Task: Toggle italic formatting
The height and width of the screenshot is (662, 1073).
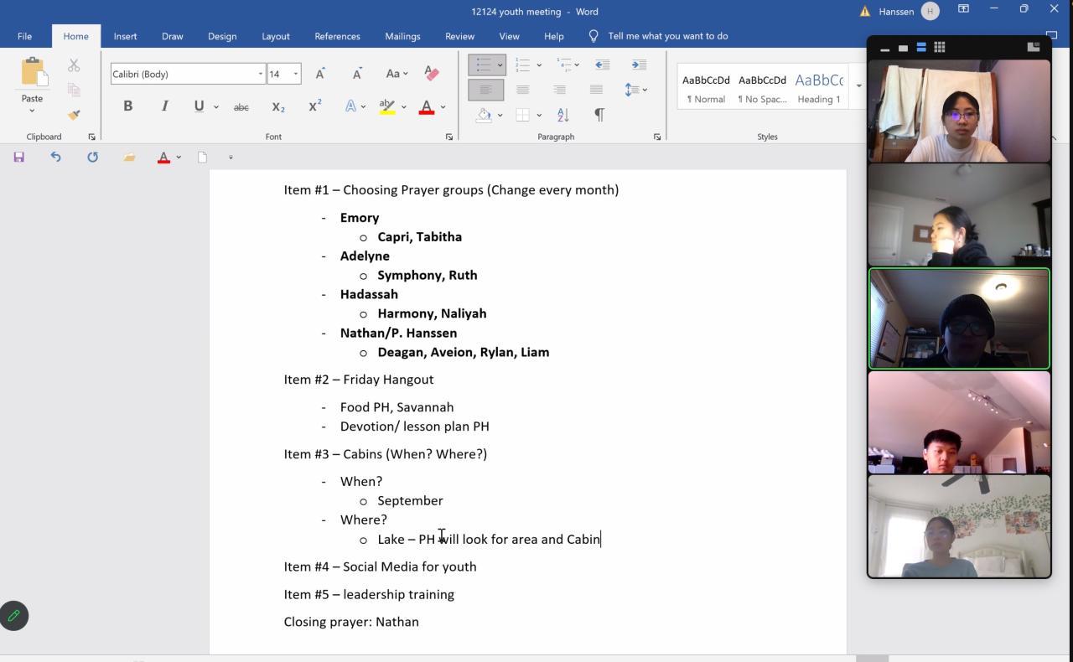Action: (x=164, y=106)
